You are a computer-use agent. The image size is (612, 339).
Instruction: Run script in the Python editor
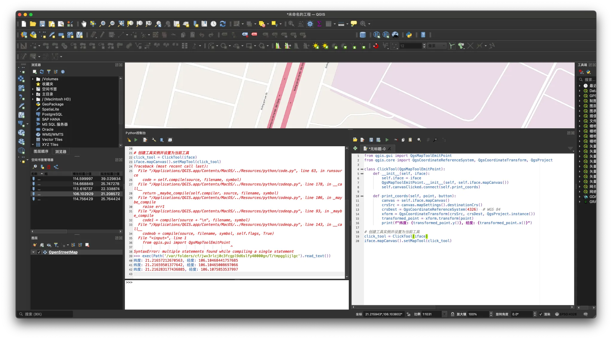click(387, 140)
